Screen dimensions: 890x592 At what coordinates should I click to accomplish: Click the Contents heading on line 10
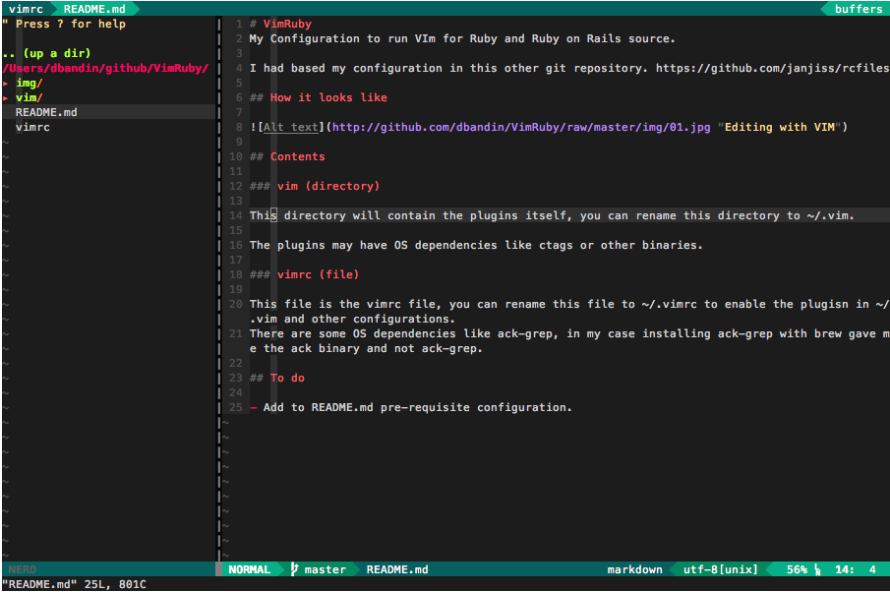(297, 156)
